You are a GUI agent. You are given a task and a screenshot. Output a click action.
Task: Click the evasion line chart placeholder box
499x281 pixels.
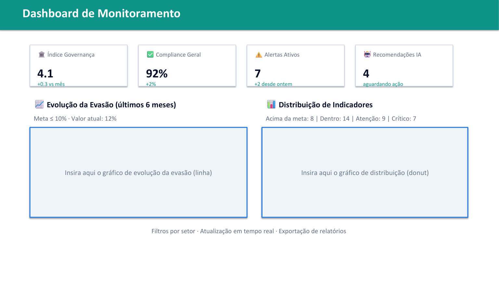tap(138, 172)
